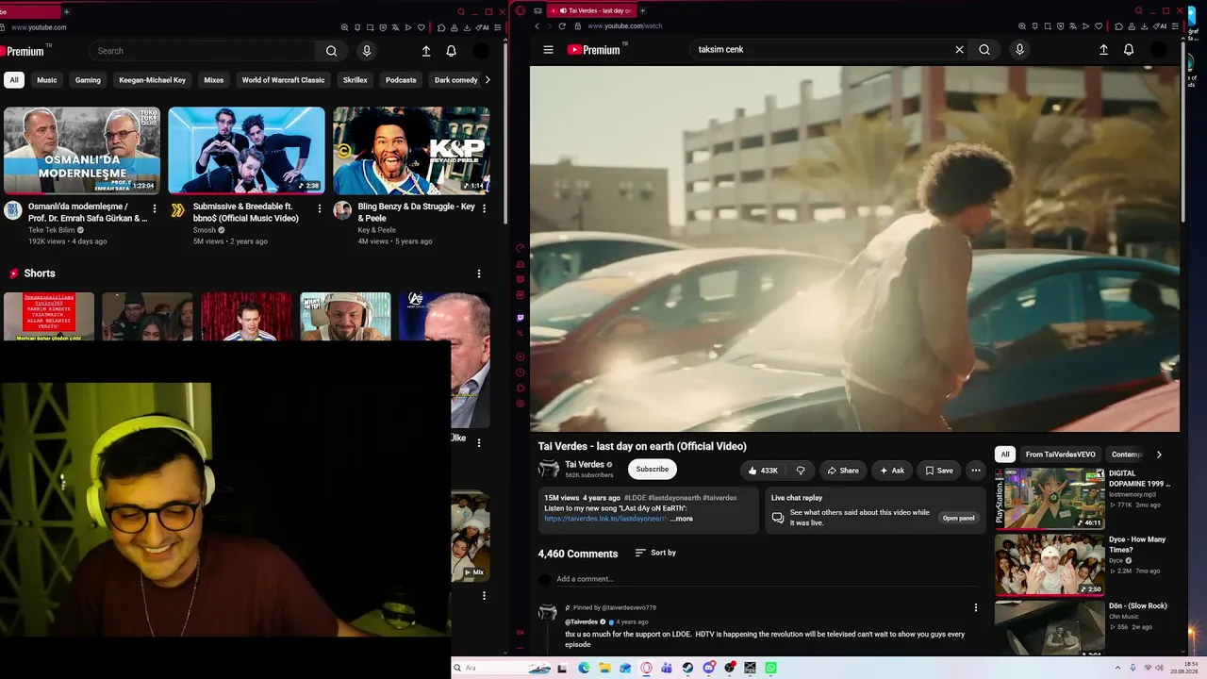Open the upload menu in the right YouTube window
1207x679 pixels.
coord(1103,50)
